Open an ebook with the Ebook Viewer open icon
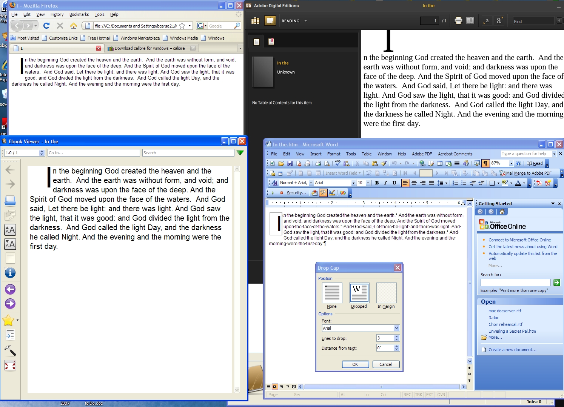The height and width of the screenshot is (407, 564). tap(10, 201)
